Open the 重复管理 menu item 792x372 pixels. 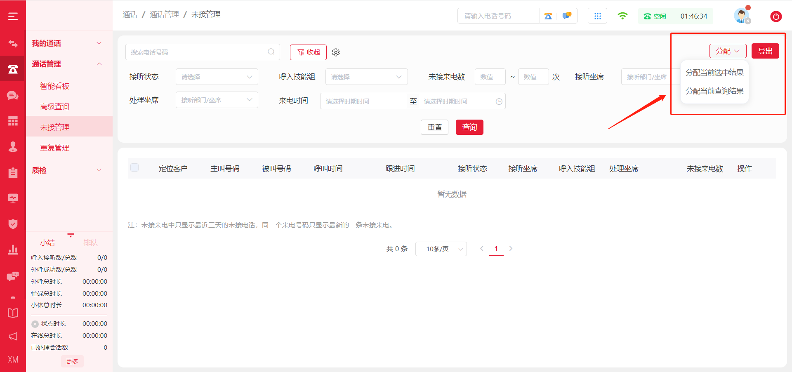tap(54, 148)
